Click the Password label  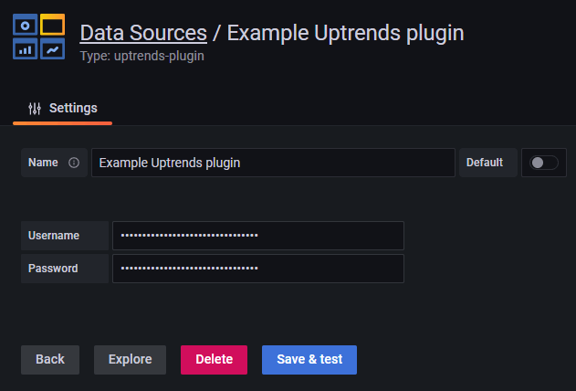[x=53, y=269]
